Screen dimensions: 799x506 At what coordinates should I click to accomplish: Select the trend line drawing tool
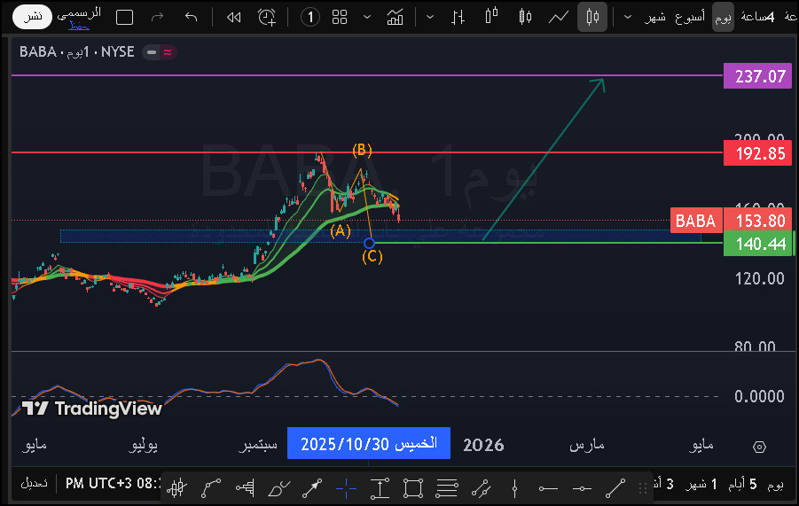tap(615, 488)
